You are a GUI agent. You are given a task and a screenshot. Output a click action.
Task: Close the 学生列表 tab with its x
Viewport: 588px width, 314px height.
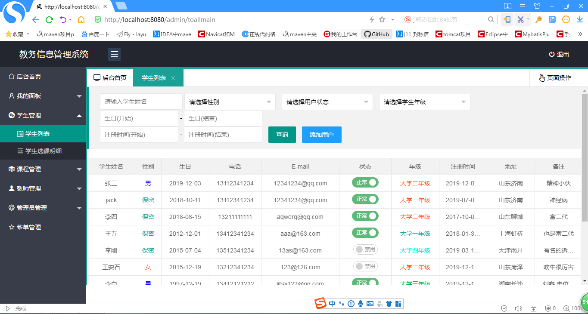(x=173, y=78)
